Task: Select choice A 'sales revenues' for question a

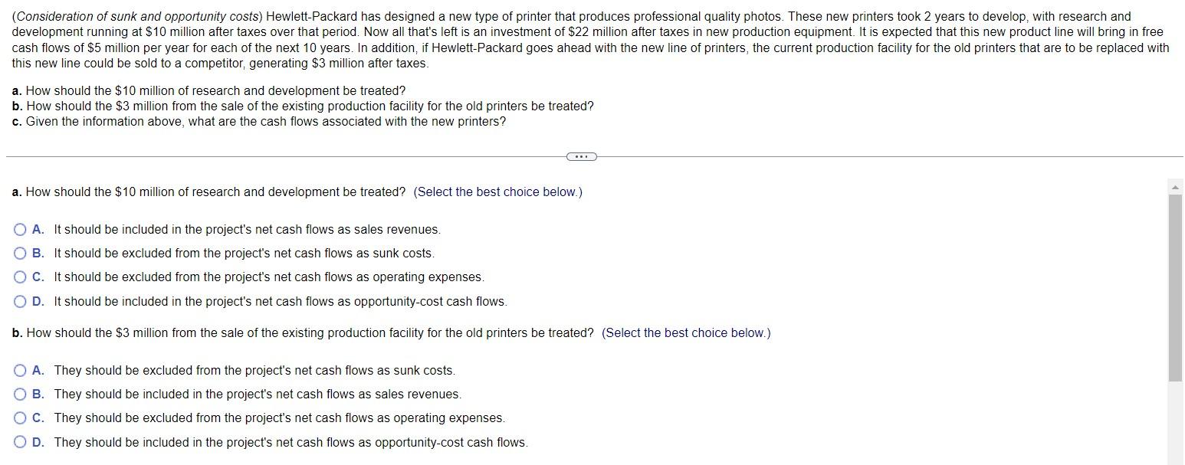Action: (x=20, y=229)
